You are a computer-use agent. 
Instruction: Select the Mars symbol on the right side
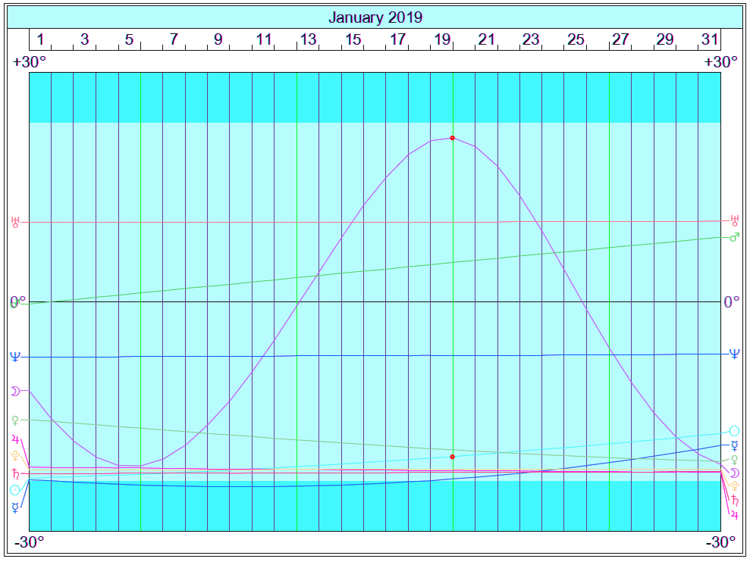735,237
